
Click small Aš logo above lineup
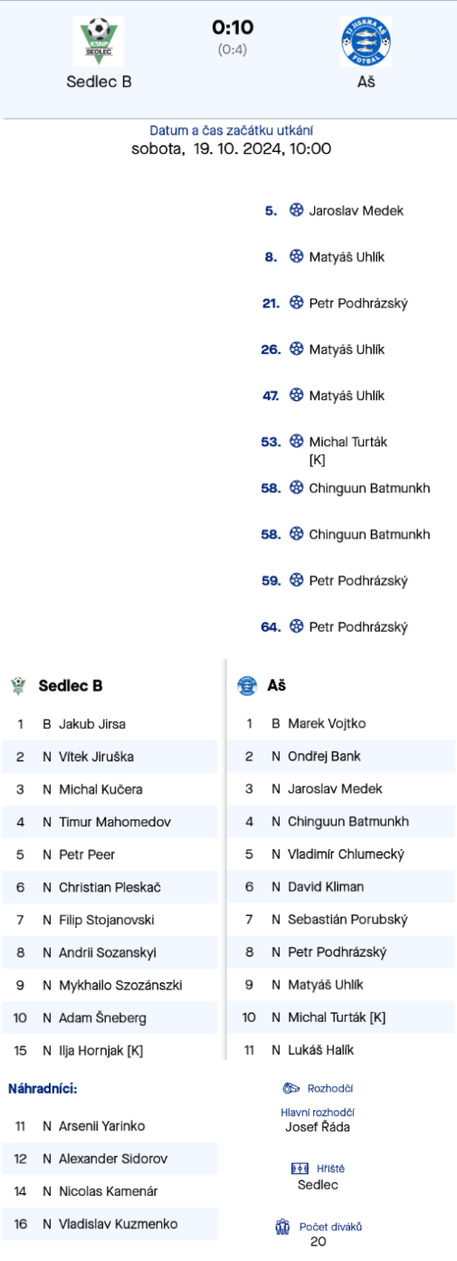246,686
